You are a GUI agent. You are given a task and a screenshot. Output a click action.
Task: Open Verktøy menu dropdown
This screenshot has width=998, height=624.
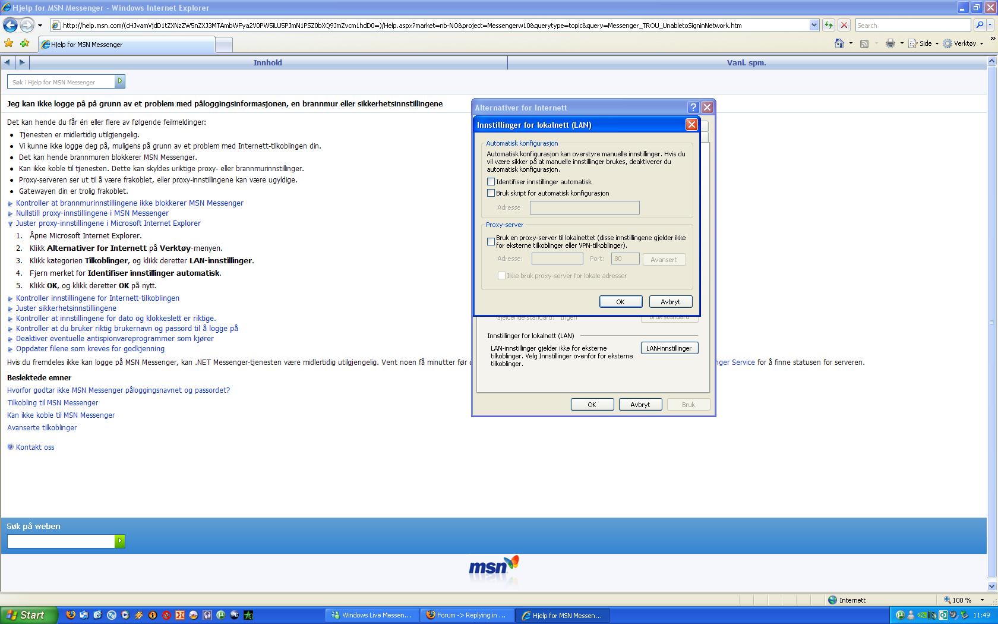(964, 43)
